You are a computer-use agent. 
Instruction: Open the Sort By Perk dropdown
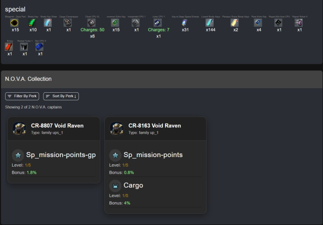[x=61, y=96]
